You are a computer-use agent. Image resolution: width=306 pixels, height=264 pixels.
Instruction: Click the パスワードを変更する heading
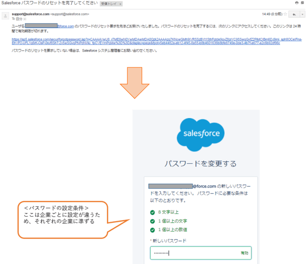[x=200, y=163]
